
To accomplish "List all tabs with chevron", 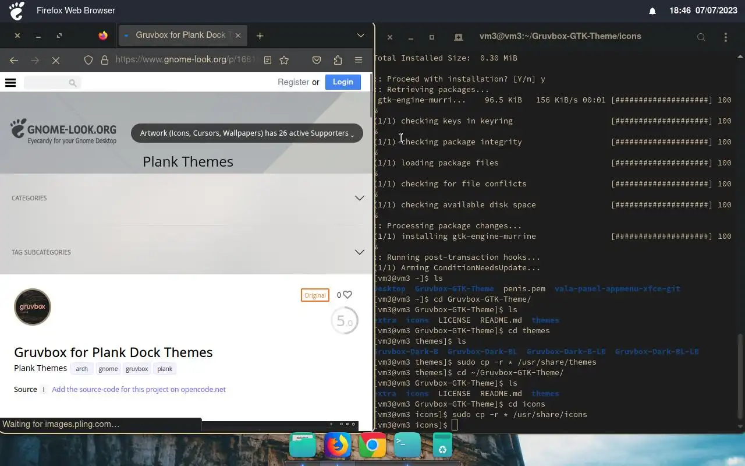I will coord(361,36).
